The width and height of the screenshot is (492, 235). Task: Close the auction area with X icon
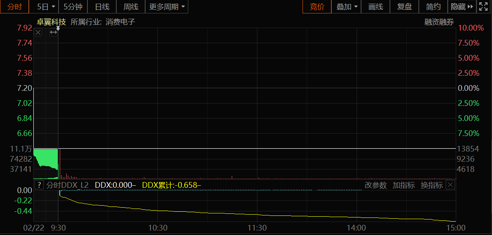point(38,33)
